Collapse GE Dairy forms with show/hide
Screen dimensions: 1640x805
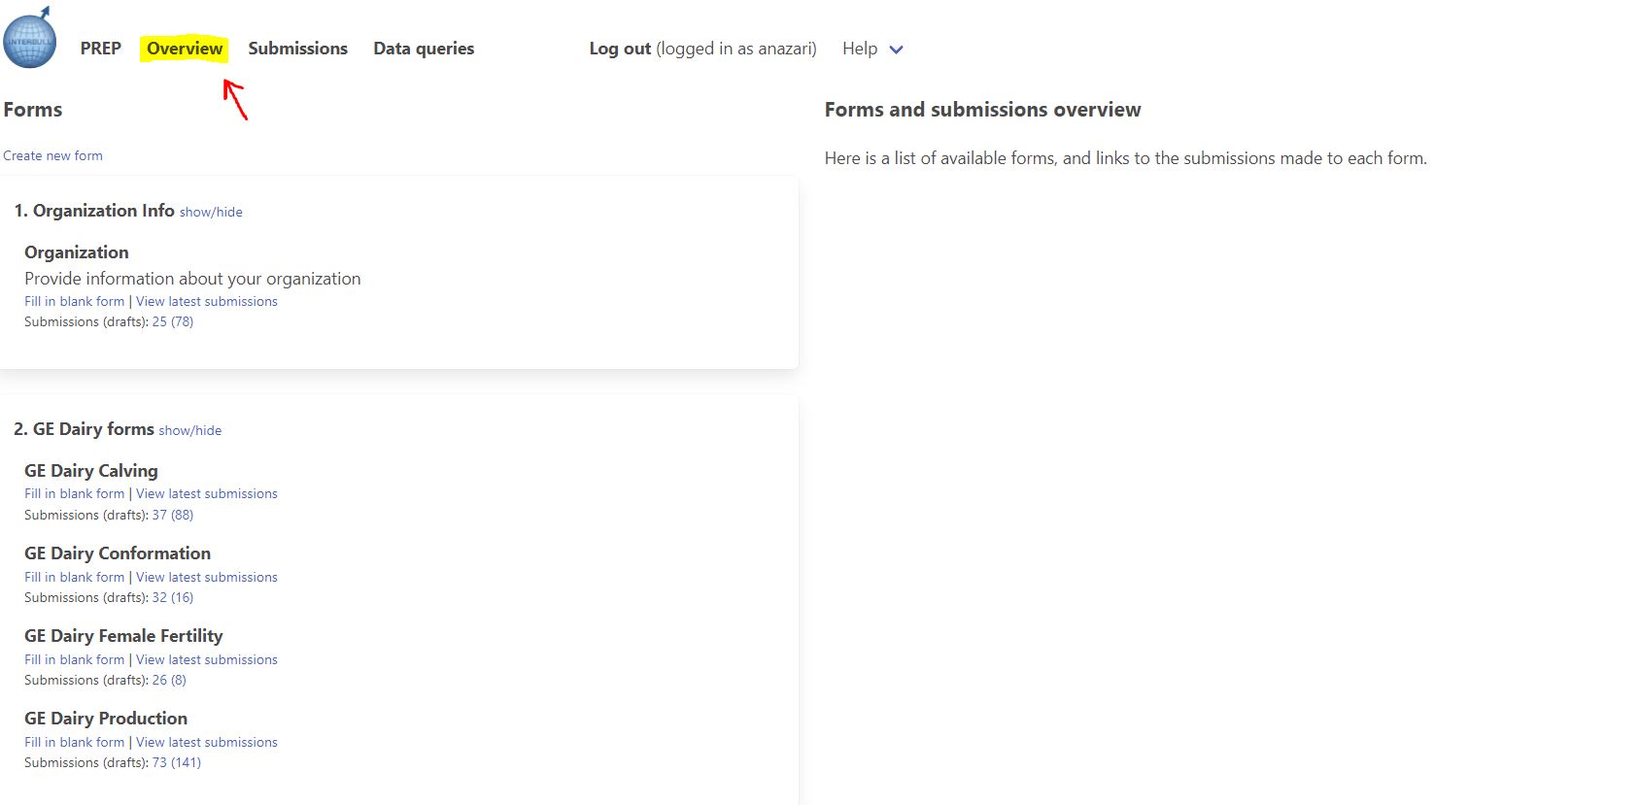[189, 430]
